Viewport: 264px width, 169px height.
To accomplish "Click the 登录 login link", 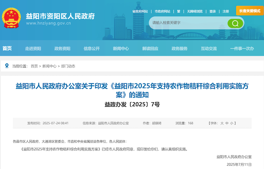I will coord(213,11).
